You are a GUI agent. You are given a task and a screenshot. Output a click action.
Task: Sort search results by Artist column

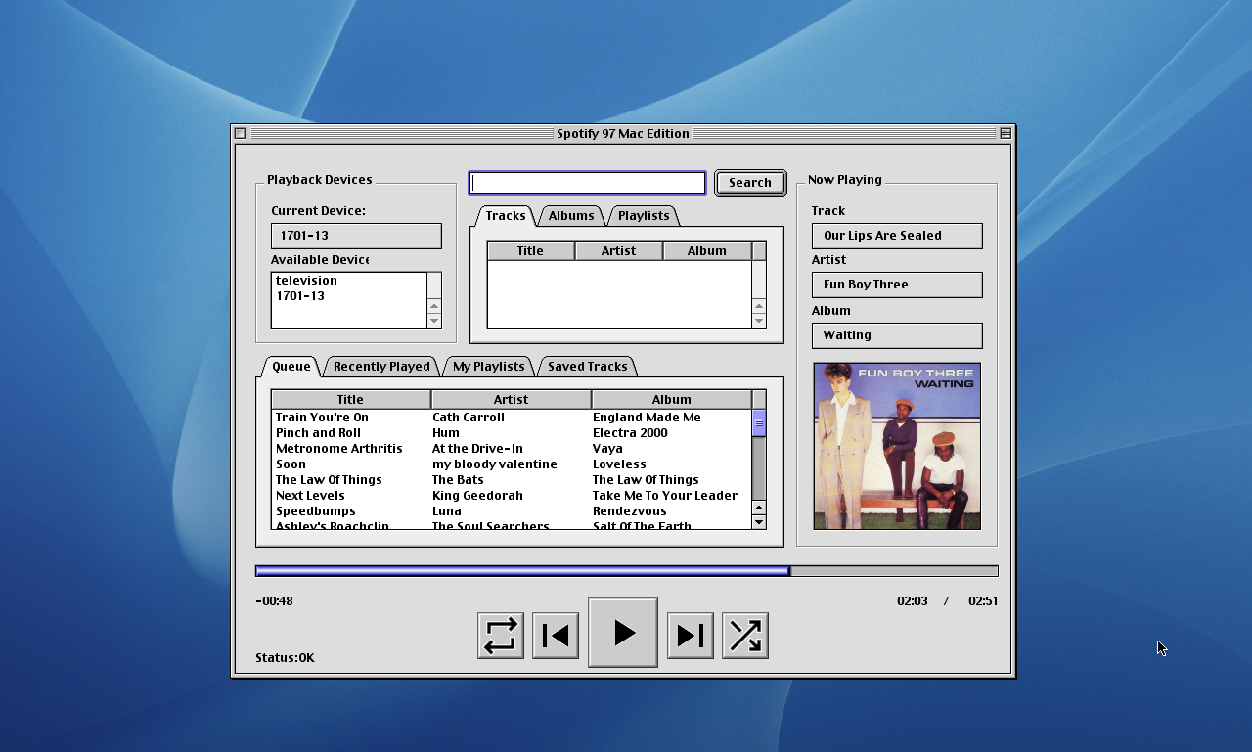coord(618,251)
